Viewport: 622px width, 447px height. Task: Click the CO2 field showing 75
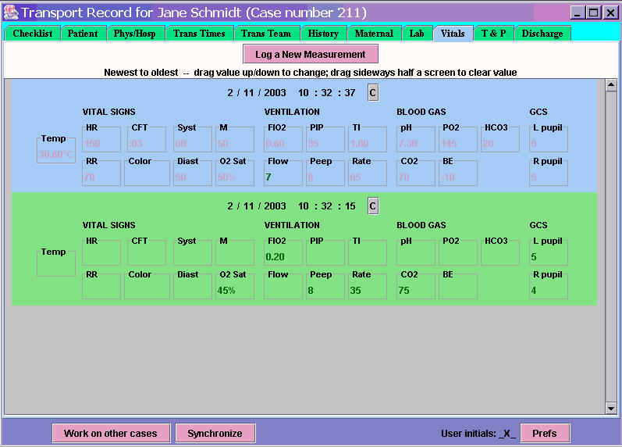416,287
